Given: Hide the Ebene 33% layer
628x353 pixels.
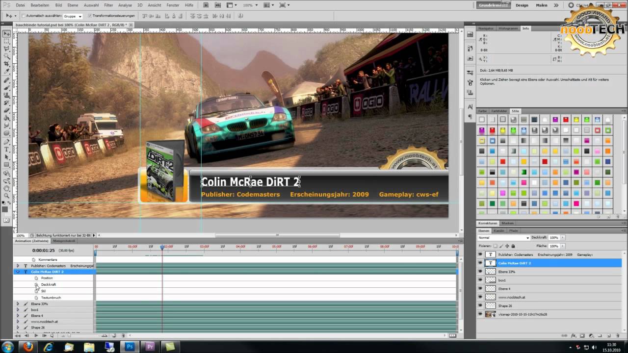Looking at the screenshot, I should coord(480,271).
